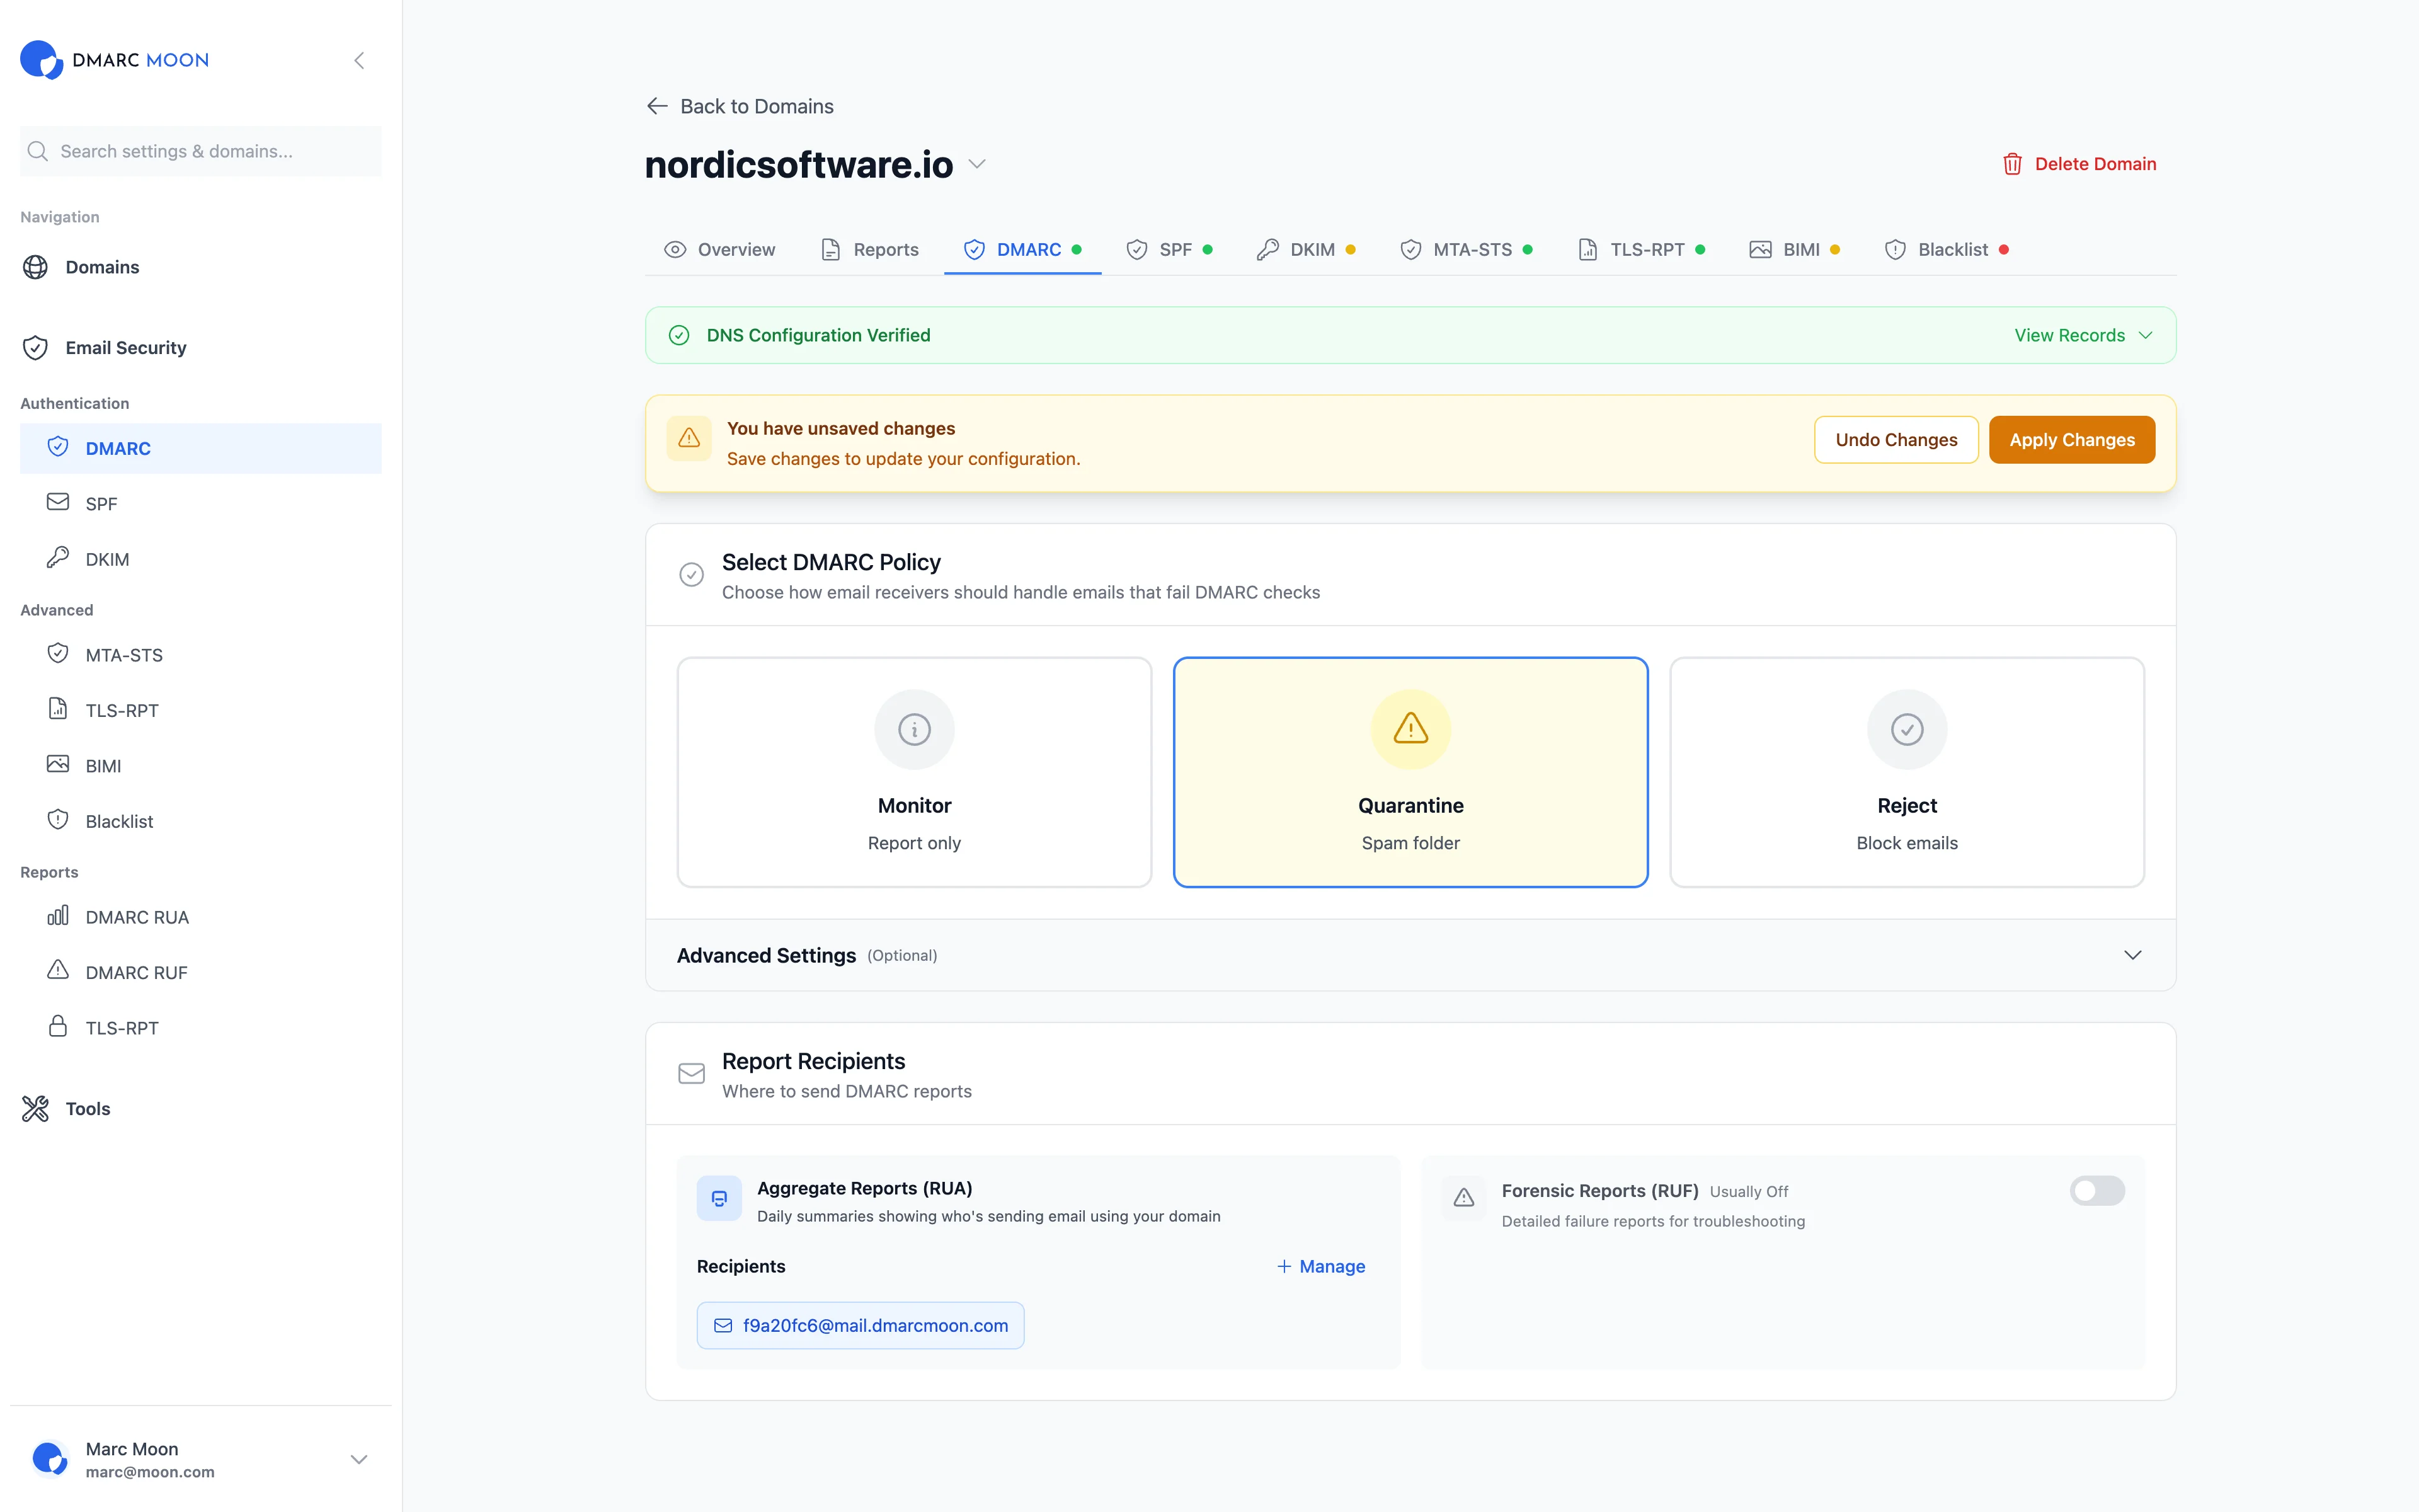Click the DKIM key icon
This screenshot has width=2419, height=1512.
pos(58,557)
